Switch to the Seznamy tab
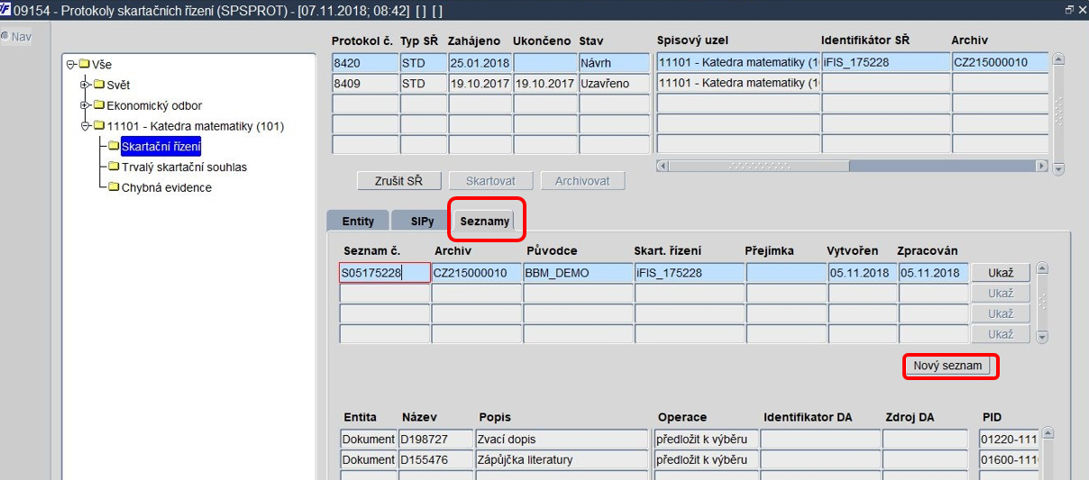This screenshot has height=480, width=1089. [484, 221]
